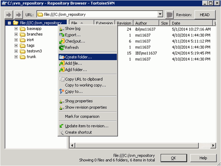Click the horizontal scrollbar right arrow

tap(213, 145)
